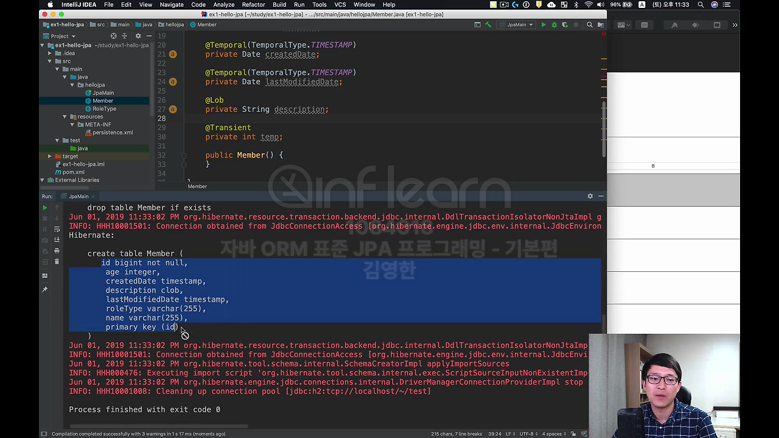This screenshot has width=779, height=438.
Task: Collapse the main folder arrow
Action: 57,69
